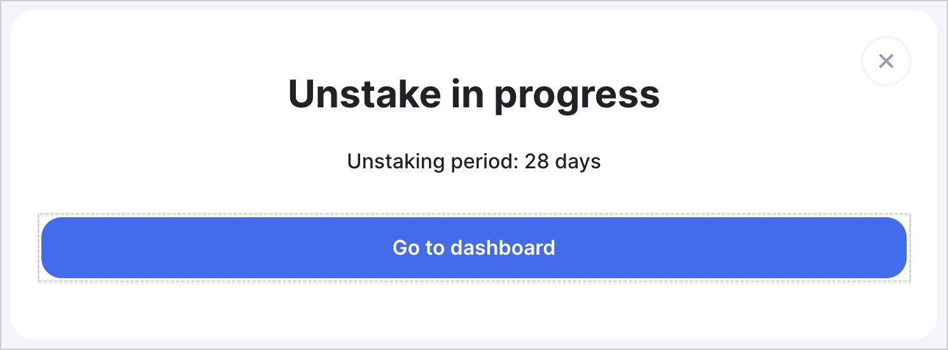This screenshot has height=350, width=948.
Task: Click the word "progress" in the title
Action: pos(577,97)
